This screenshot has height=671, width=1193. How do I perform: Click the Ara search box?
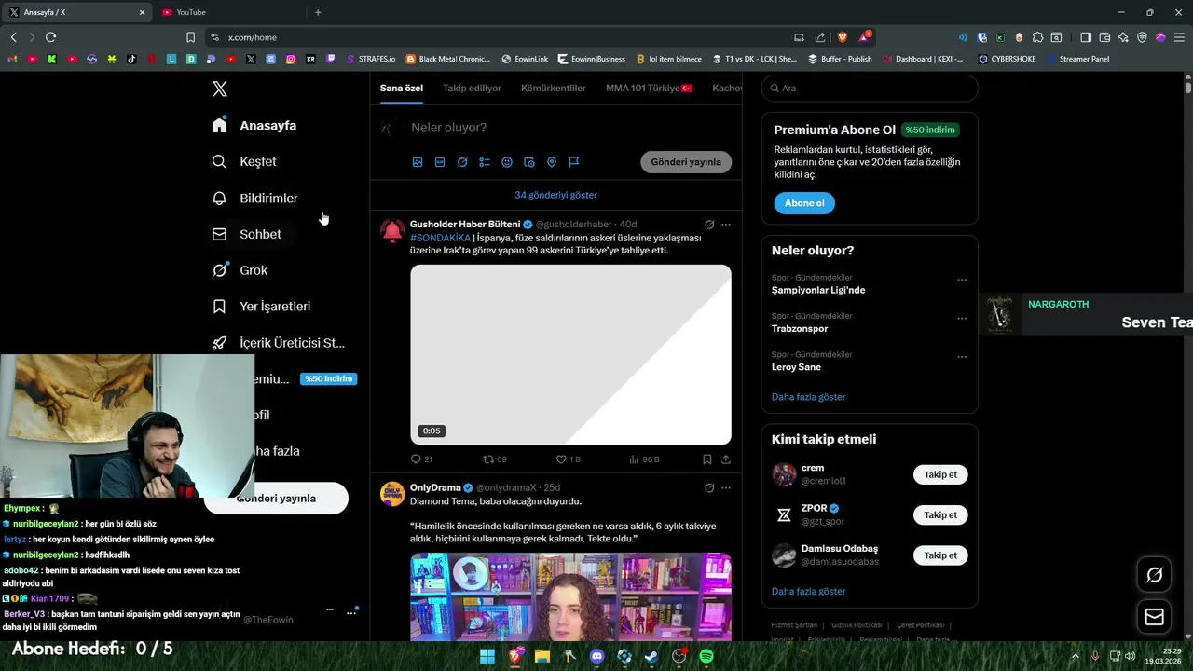tap(870, 88)
